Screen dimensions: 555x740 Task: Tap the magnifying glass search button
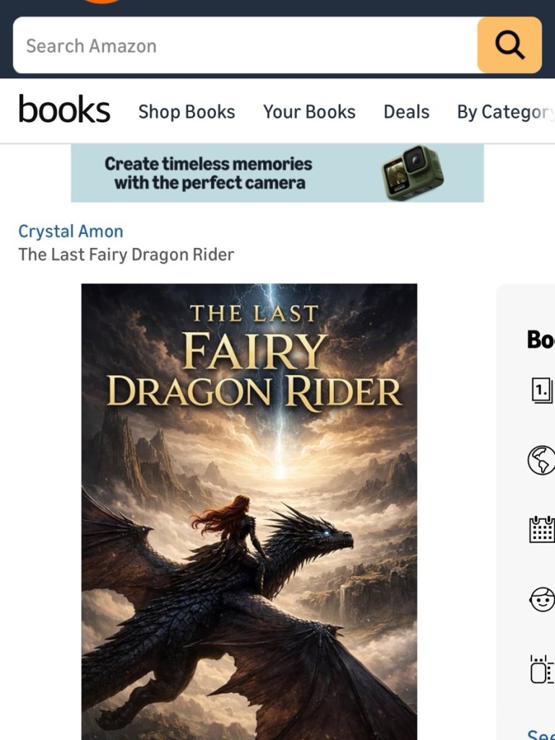[509, 46]
